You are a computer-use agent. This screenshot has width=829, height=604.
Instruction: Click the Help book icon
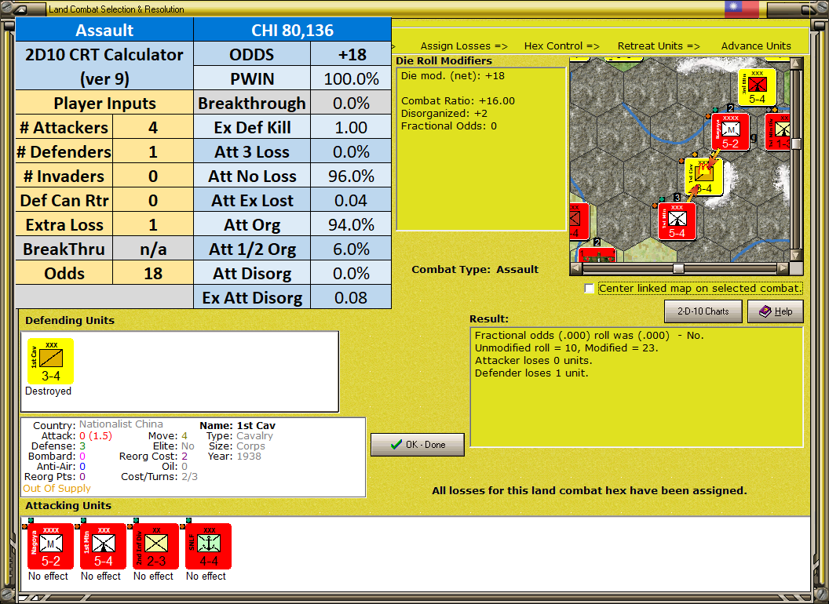point(765,311)
